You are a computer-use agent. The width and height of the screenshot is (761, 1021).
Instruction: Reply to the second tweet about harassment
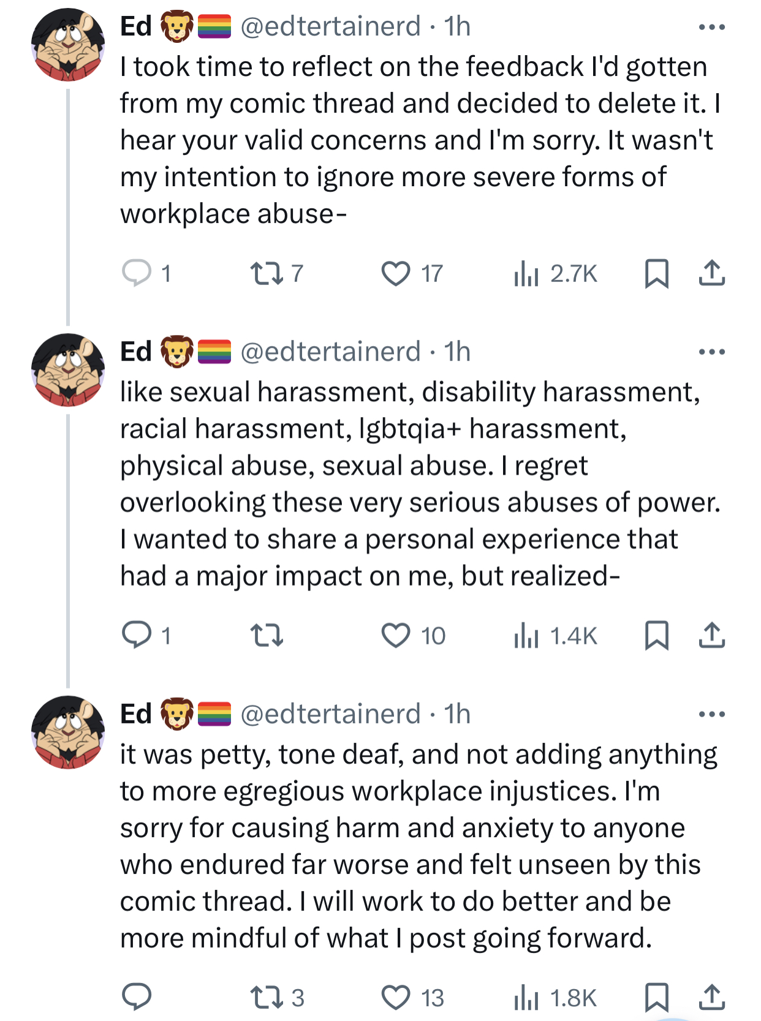(x=137, y=635)
